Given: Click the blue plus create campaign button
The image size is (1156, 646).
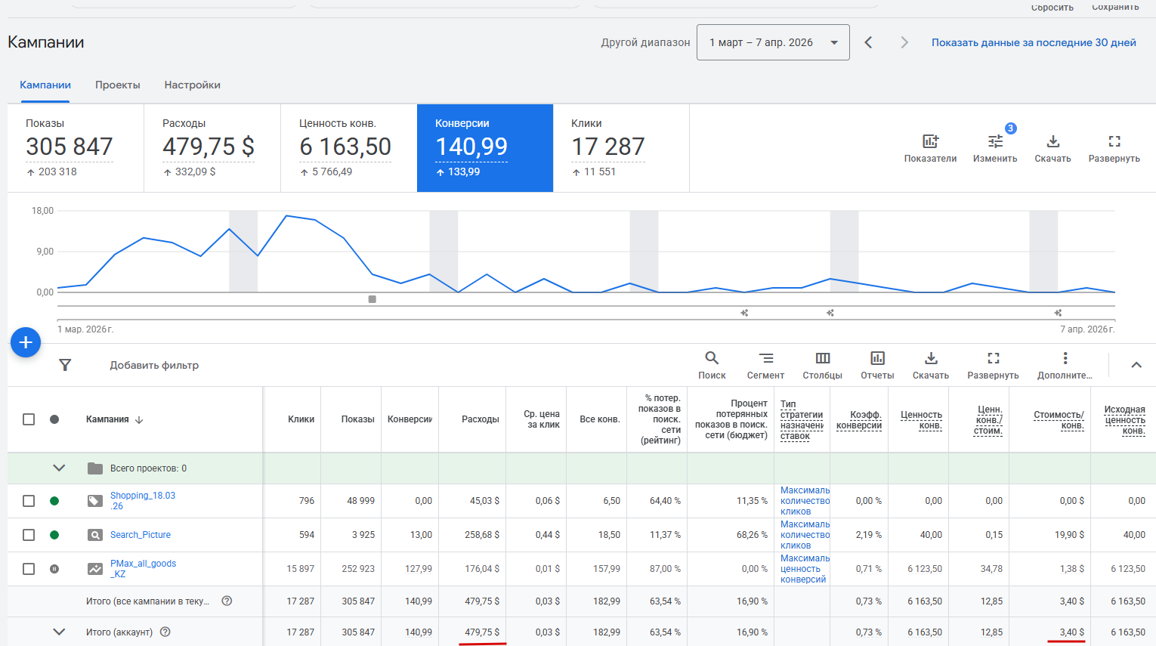Looking at the screenshot, I should (26, 342).
